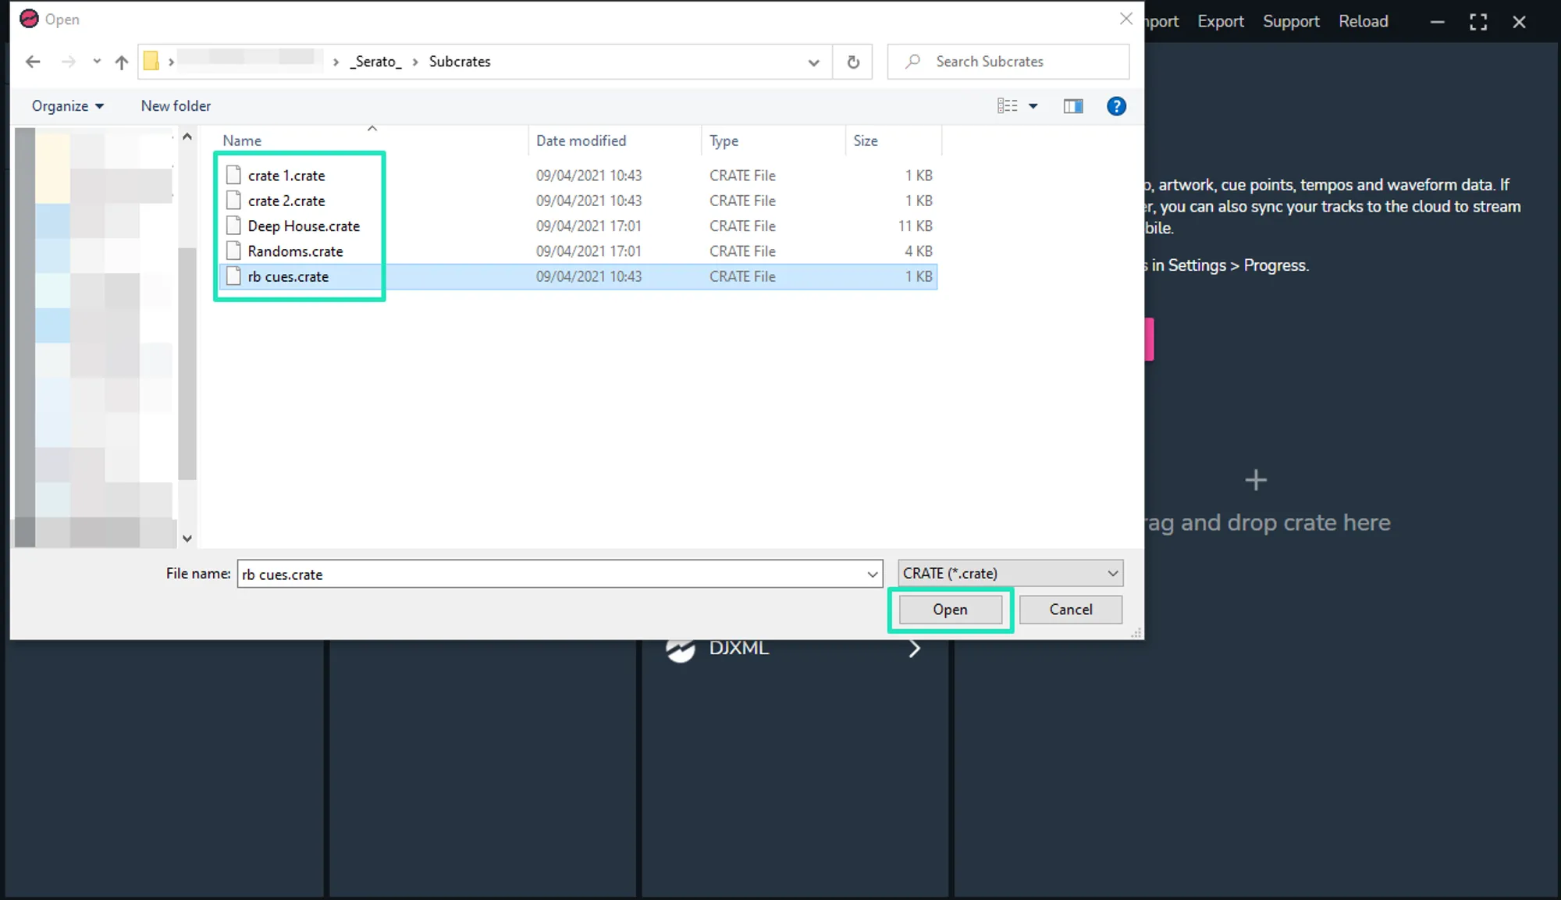Click New folder in the toolbar
The image size is (1561, 900).
pos(176,106)
